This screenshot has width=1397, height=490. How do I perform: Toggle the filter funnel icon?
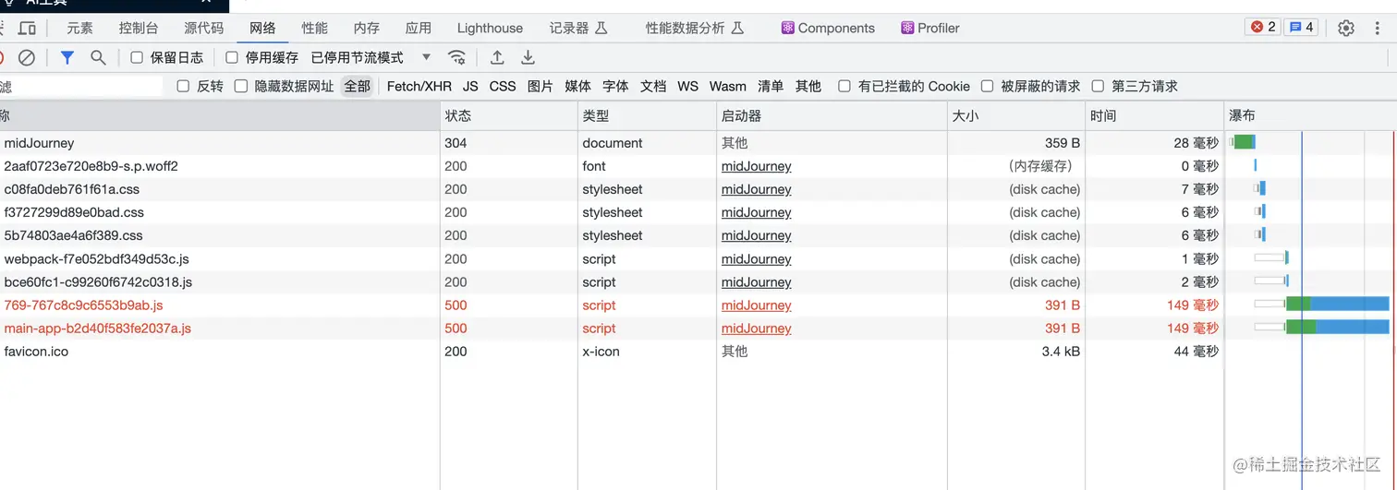(x=67, y=57)
